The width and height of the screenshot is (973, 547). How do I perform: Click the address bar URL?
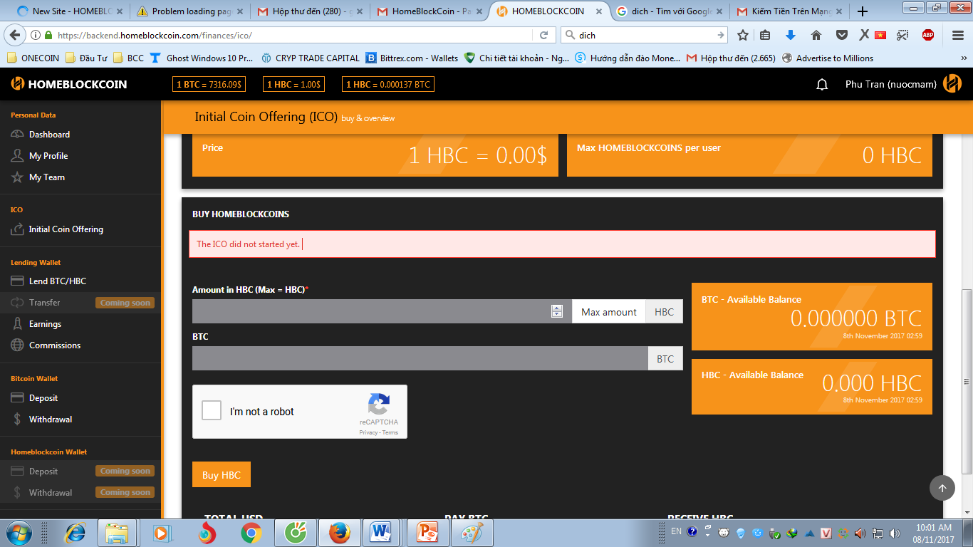coord(155,35)
